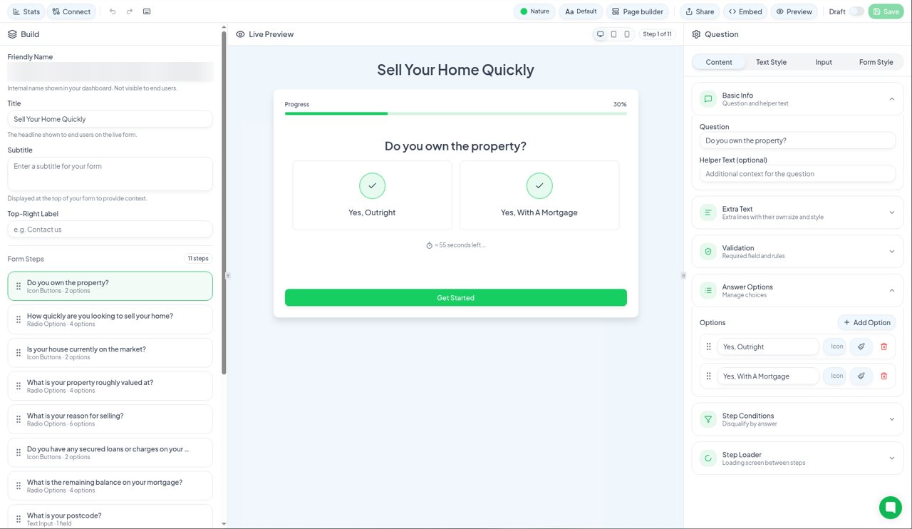Screen dimensions: 912x529
Task: Click the Embed button
Action: point(745,11)
